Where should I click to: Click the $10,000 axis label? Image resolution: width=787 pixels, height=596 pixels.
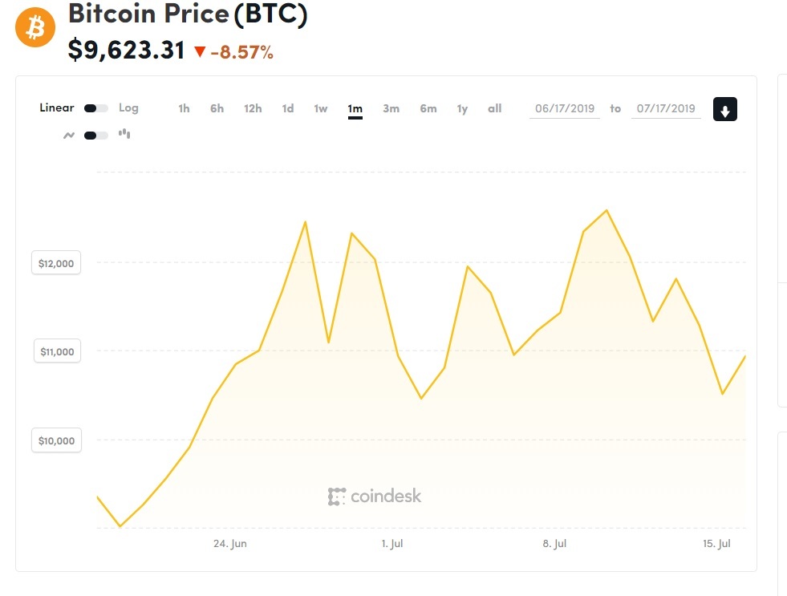tap(56, 440)
